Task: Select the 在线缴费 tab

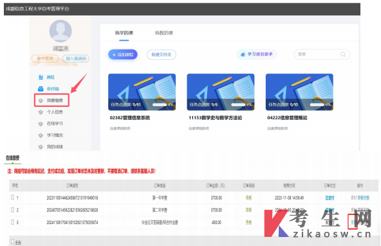Action: pyautogui.click(x=13, y=158)
